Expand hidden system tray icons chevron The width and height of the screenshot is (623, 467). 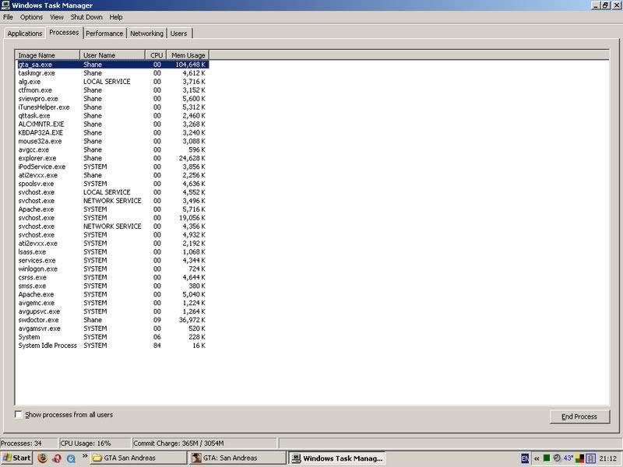537,458
